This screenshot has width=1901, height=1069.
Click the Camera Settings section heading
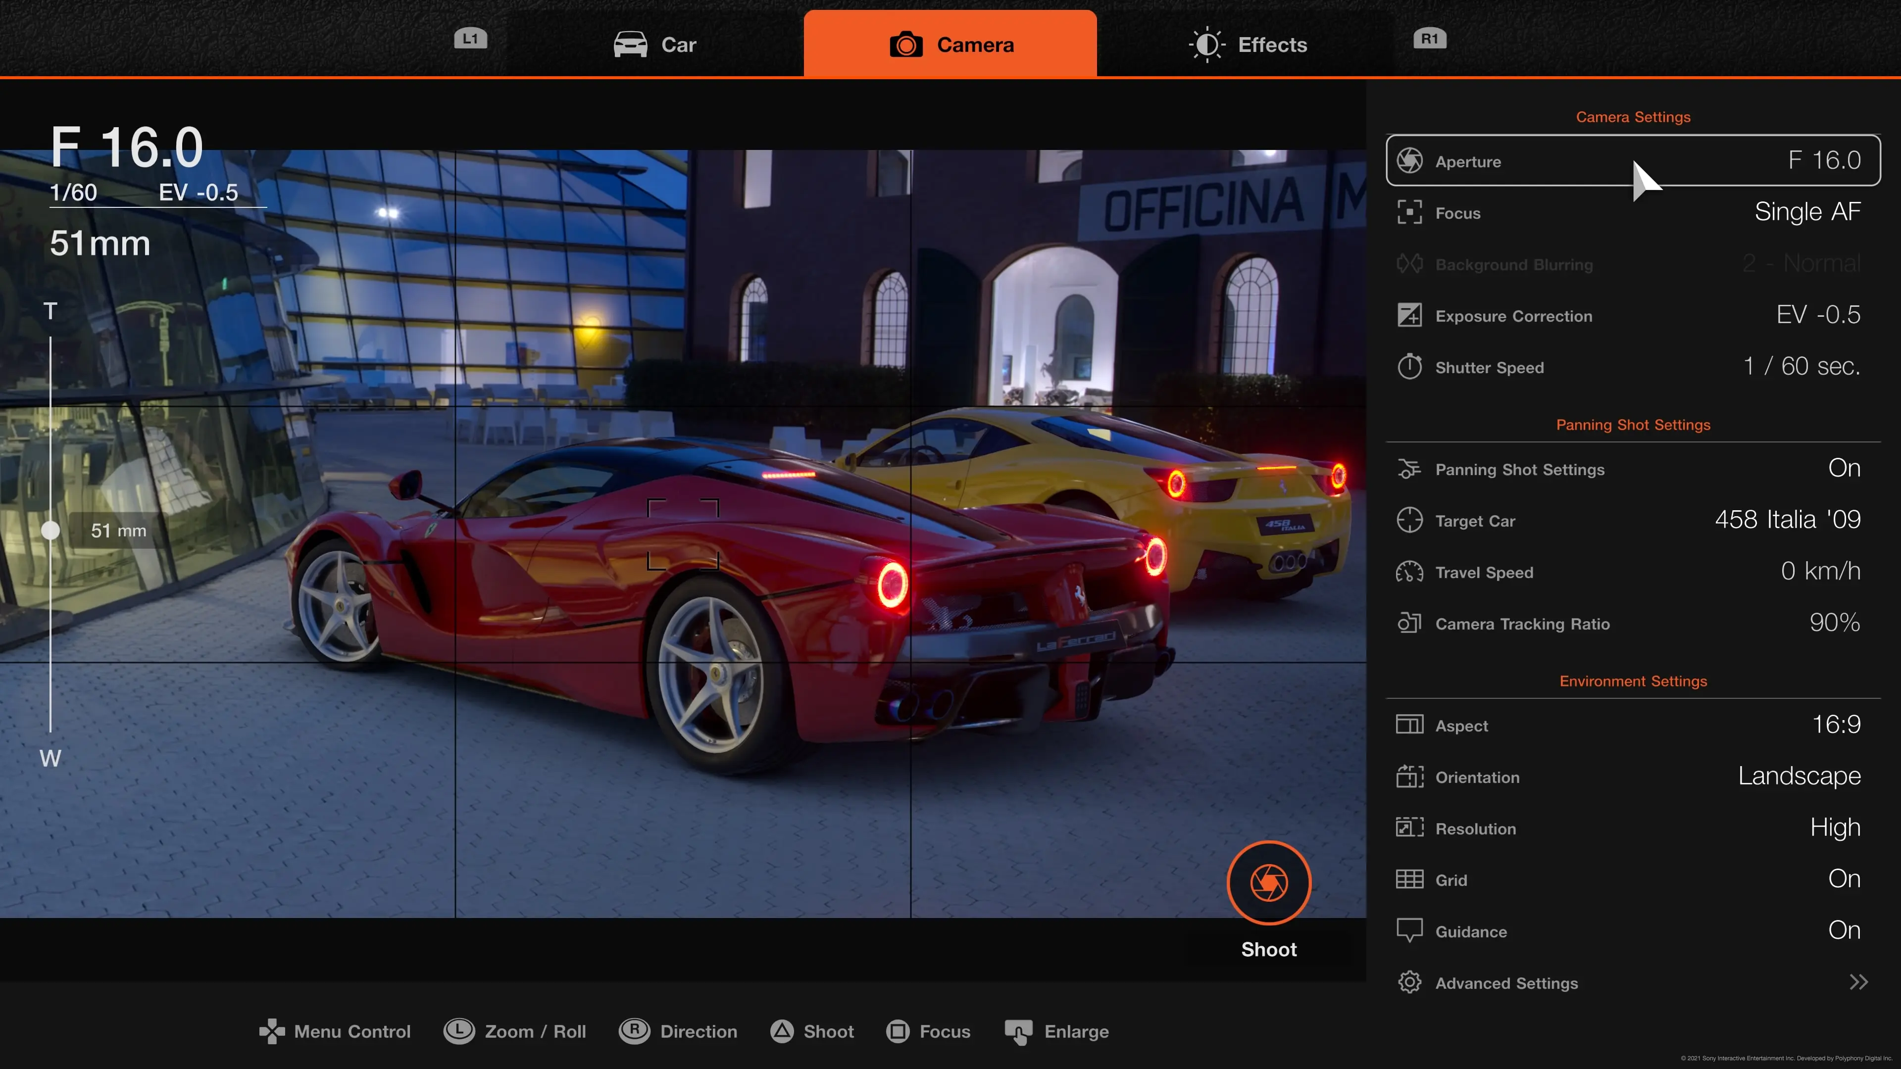(x=1633, y=117)
